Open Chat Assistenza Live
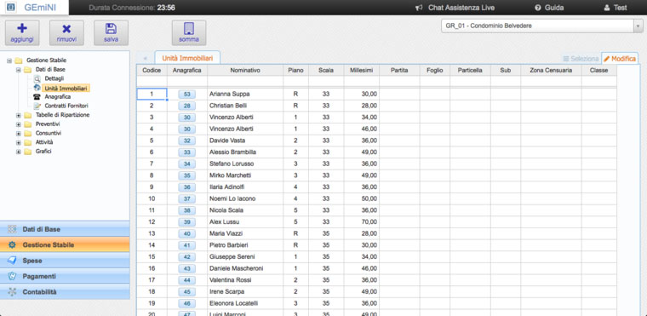Image resolution: width=647 pixels, height=316 pixels. pyautogui.click(x=455, y=8)
